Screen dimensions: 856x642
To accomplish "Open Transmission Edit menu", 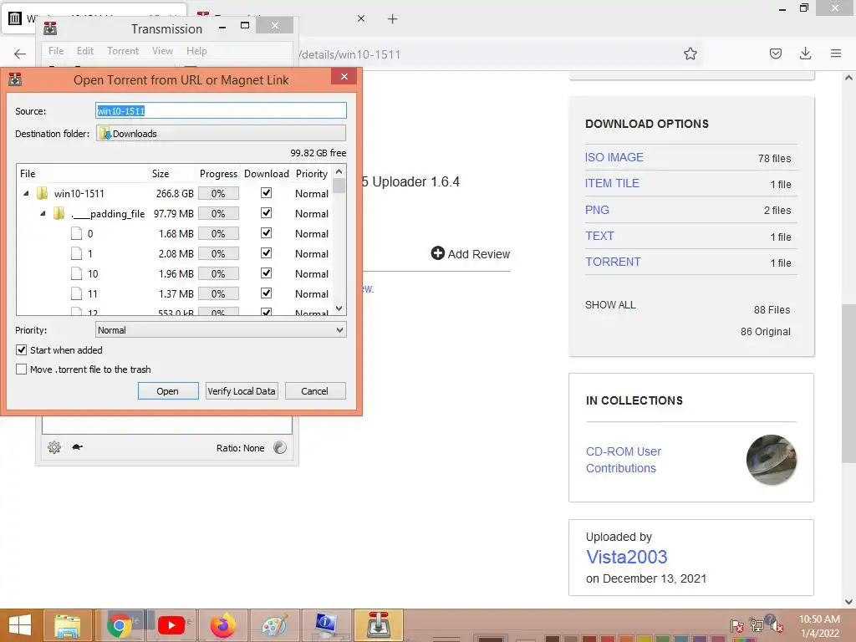I will point(84,51).
